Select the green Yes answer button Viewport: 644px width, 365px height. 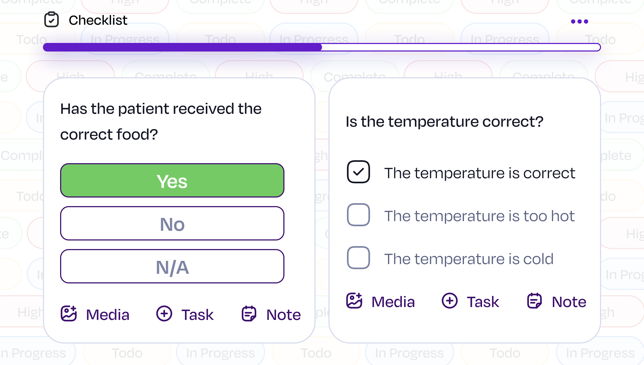(x=172, y=180)
